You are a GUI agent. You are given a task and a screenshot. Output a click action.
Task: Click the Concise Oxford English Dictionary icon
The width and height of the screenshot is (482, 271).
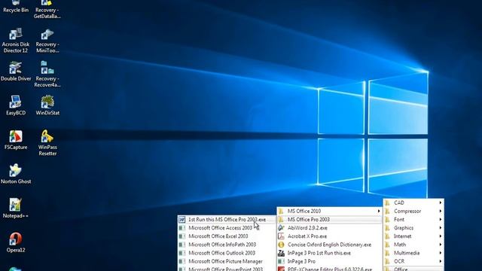click(281, 245)
